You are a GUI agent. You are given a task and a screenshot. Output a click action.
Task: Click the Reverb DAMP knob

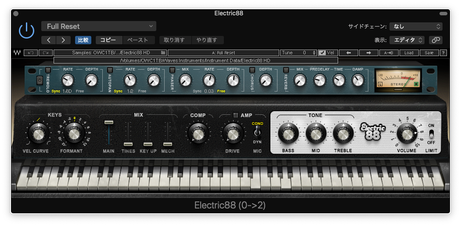tap(358, 80)
